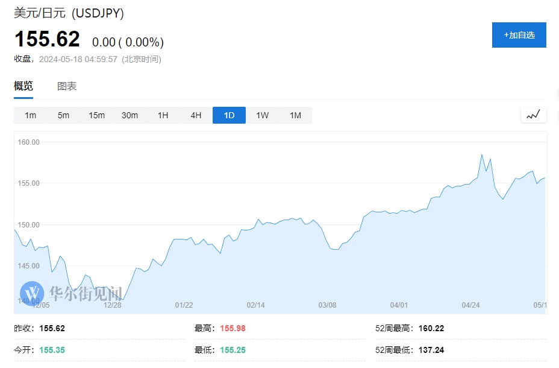Switch to 4H chart period
The image size is (559, 368).
click(196, 115)
